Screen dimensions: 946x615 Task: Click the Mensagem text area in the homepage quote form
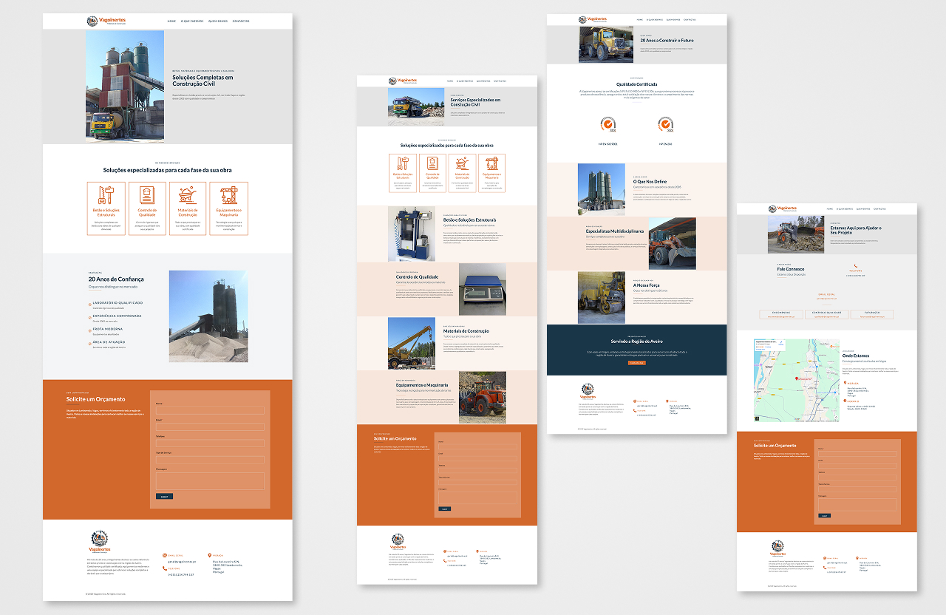tap(210, 480)
